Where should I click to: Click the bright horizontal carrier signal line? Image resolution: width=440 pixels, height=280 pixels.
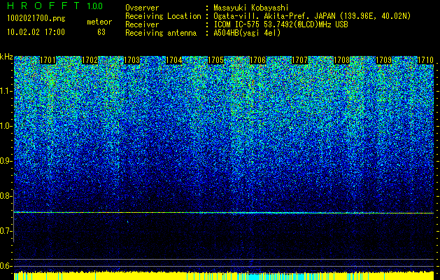[224, 213]
